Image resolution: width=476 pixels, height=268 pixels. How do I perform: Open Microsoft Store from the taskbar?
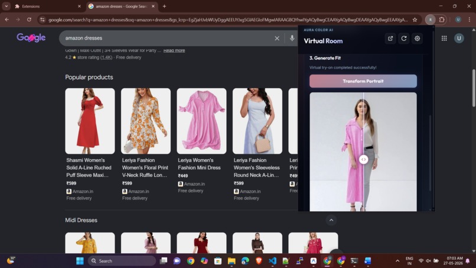[218, 261]
